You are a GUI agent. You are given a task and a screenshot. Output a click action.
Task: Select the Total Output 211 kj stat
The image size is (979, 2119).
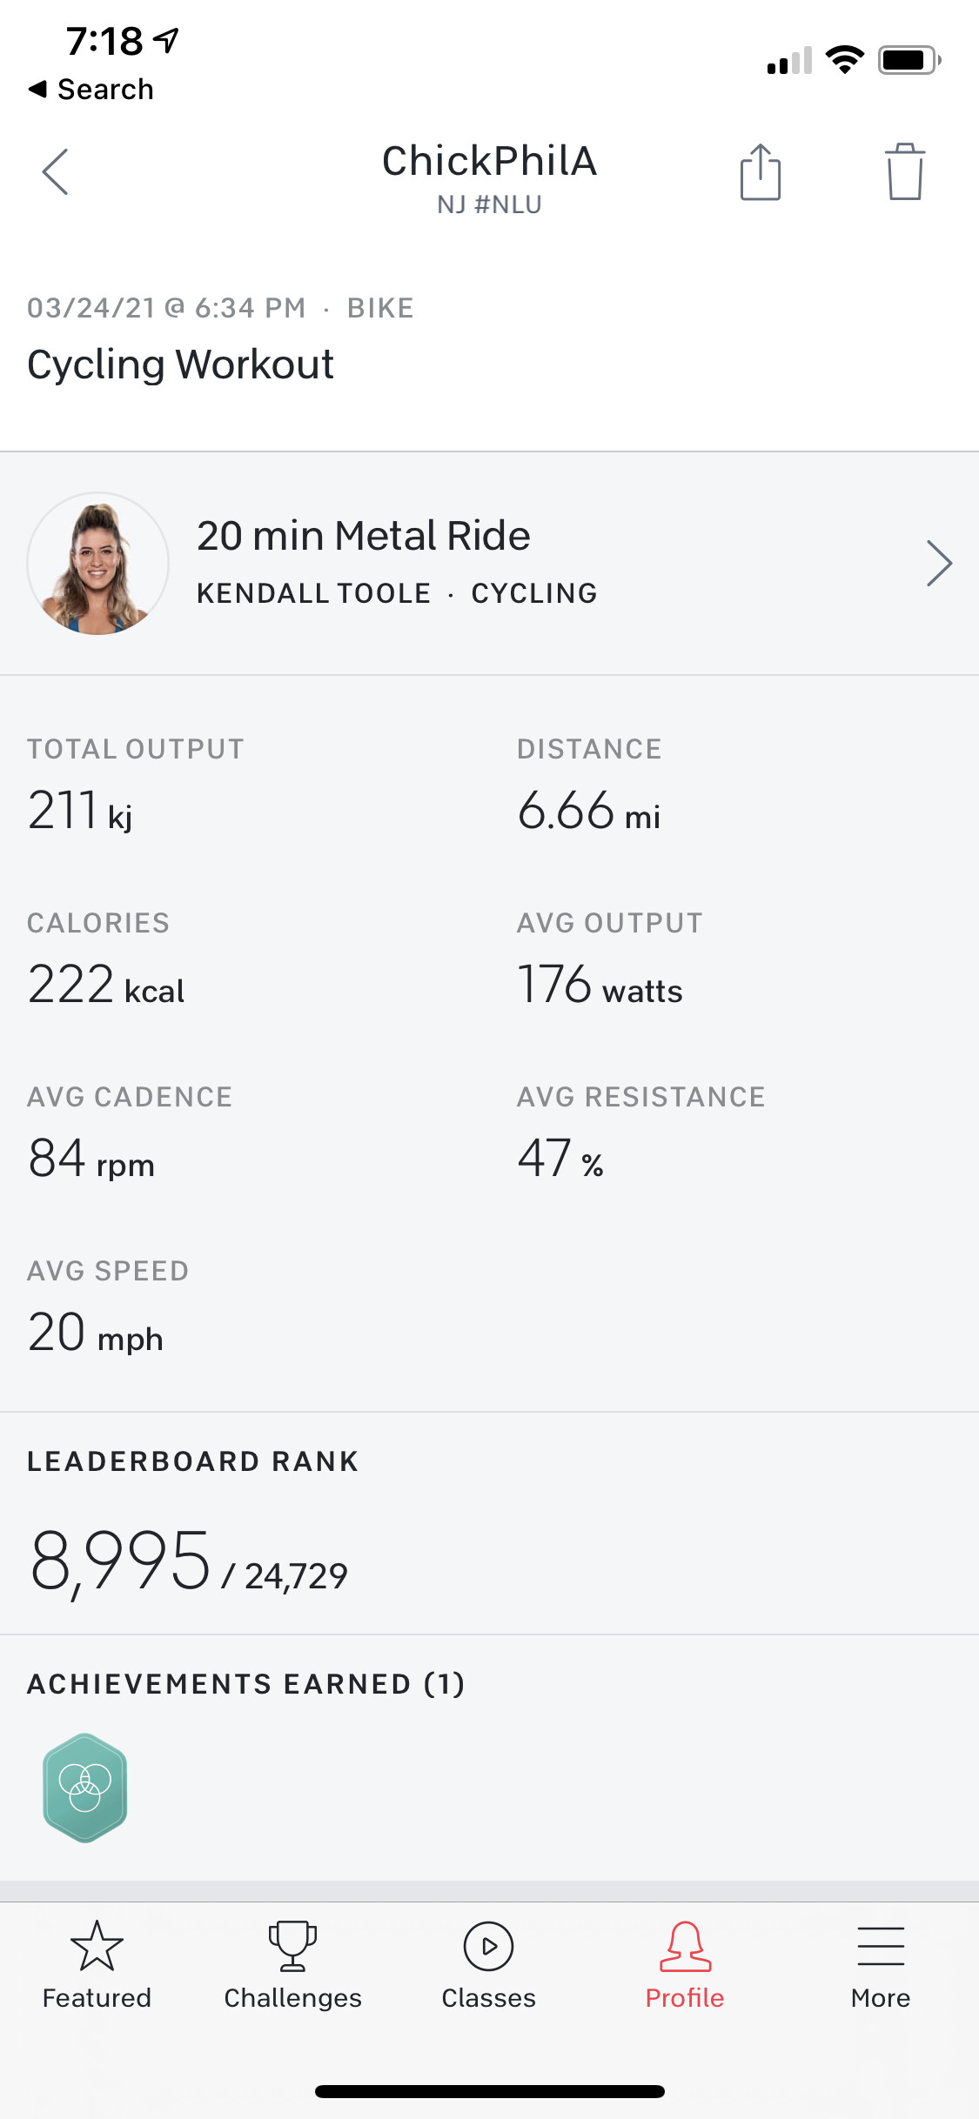coord(80,811)
